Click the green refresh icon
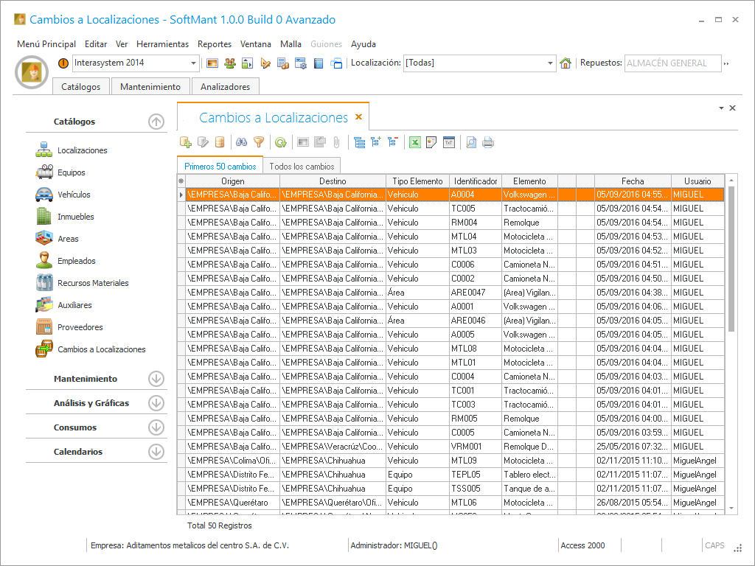The height and width of the screenshot is (566, 755). [280, 143]
